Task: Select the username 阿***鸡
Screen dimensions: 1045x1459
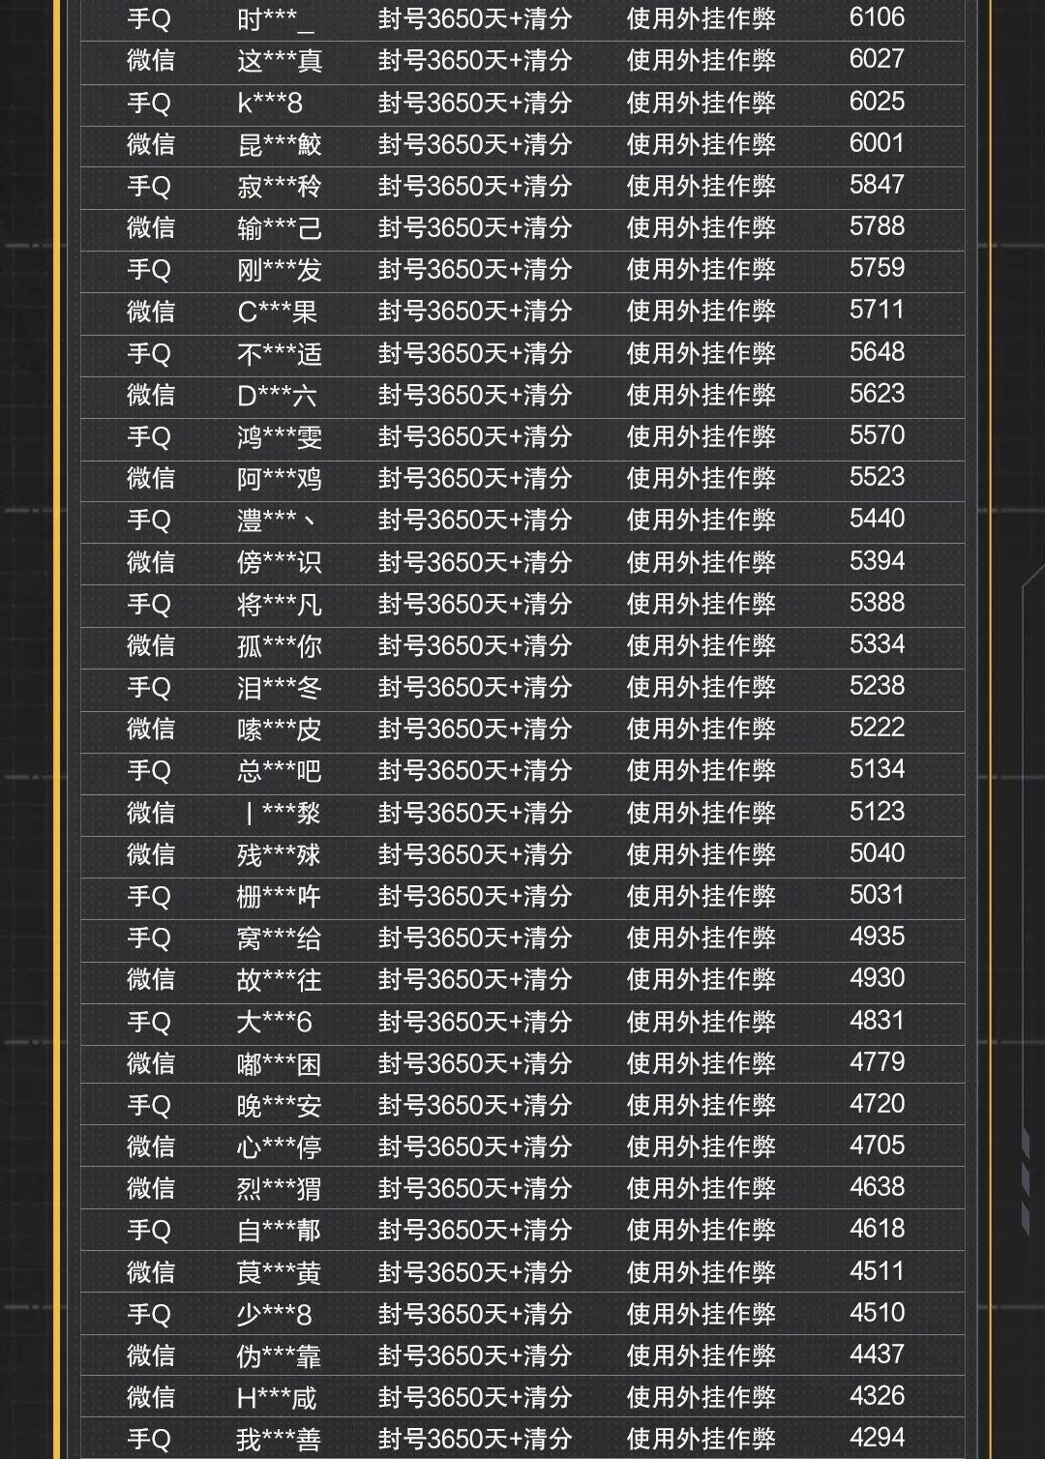Action: (x=280, y=478)
